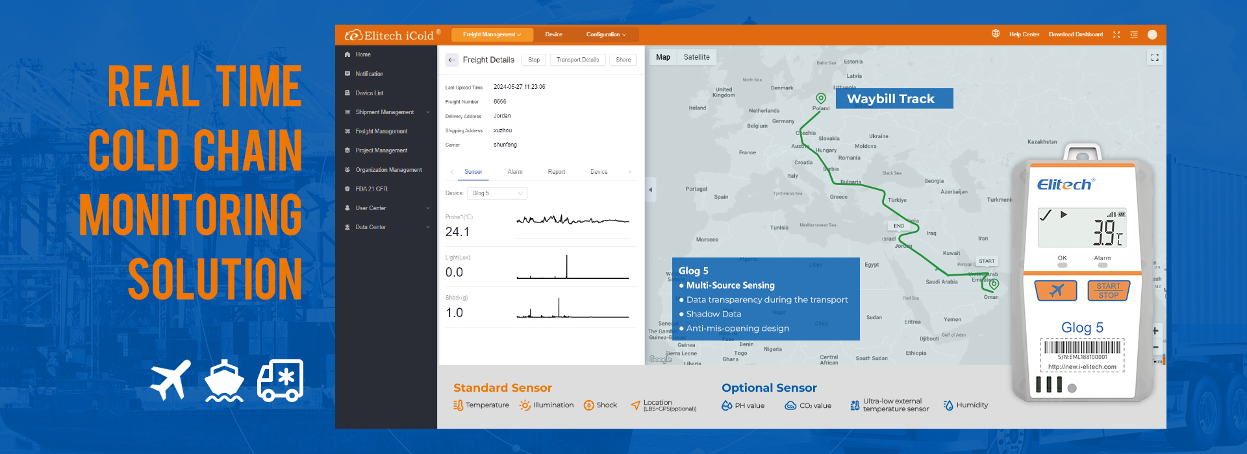Expand the Data Center submenu arrow
Viewport: 1247px width, 454px height.
click(428, 227)
